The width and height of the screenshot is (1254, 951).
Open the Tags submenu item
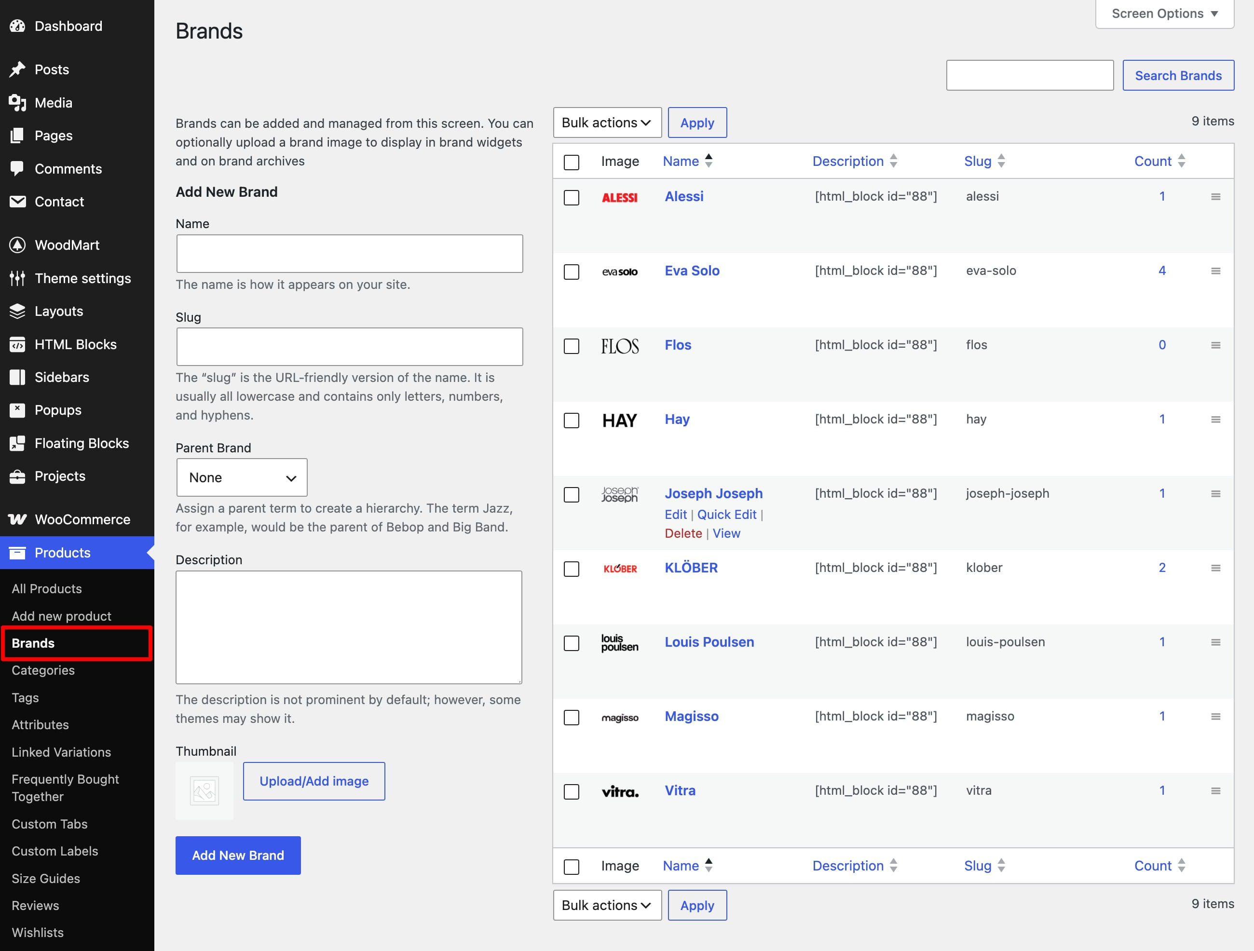(25, 697)
